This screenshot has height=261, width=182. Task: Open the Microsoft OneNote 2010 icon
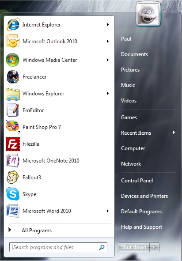(13, 160)
